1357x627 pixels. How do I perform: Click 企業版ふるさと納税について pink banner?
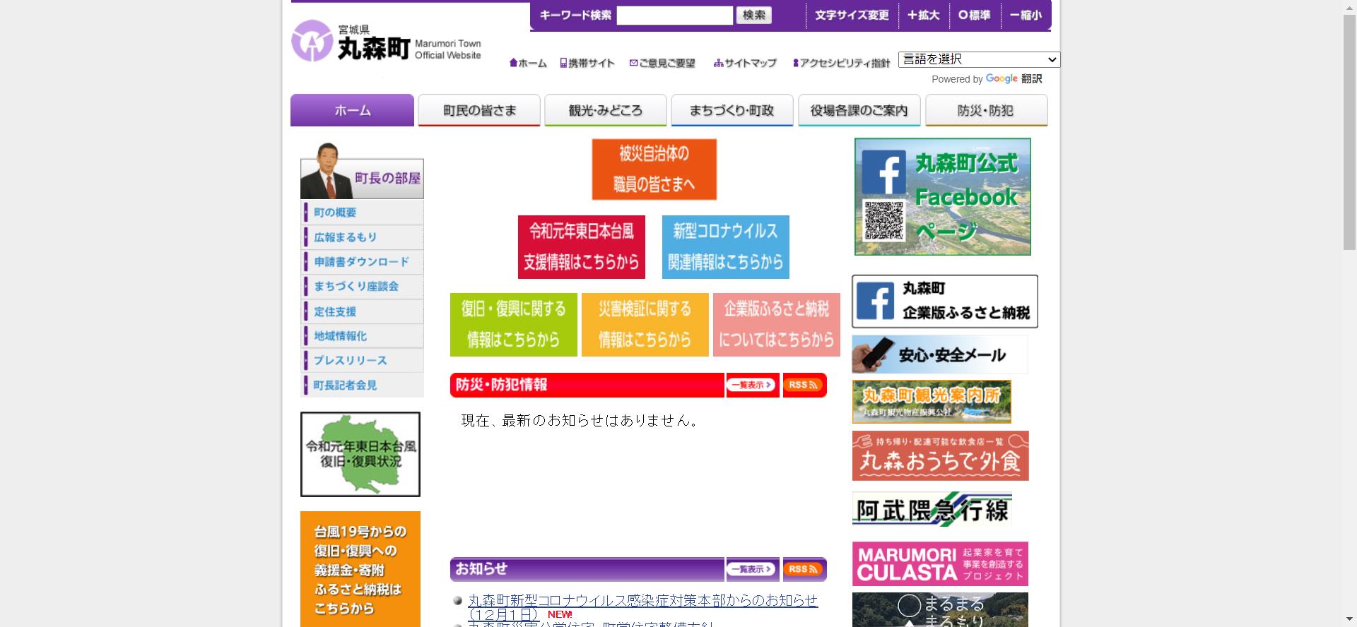click(776, 325)
